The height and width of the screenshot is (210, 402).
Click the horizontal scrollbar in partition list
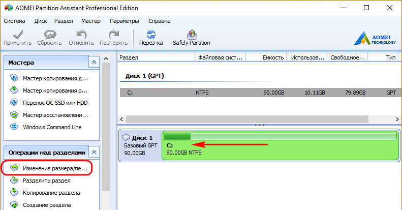247,119
